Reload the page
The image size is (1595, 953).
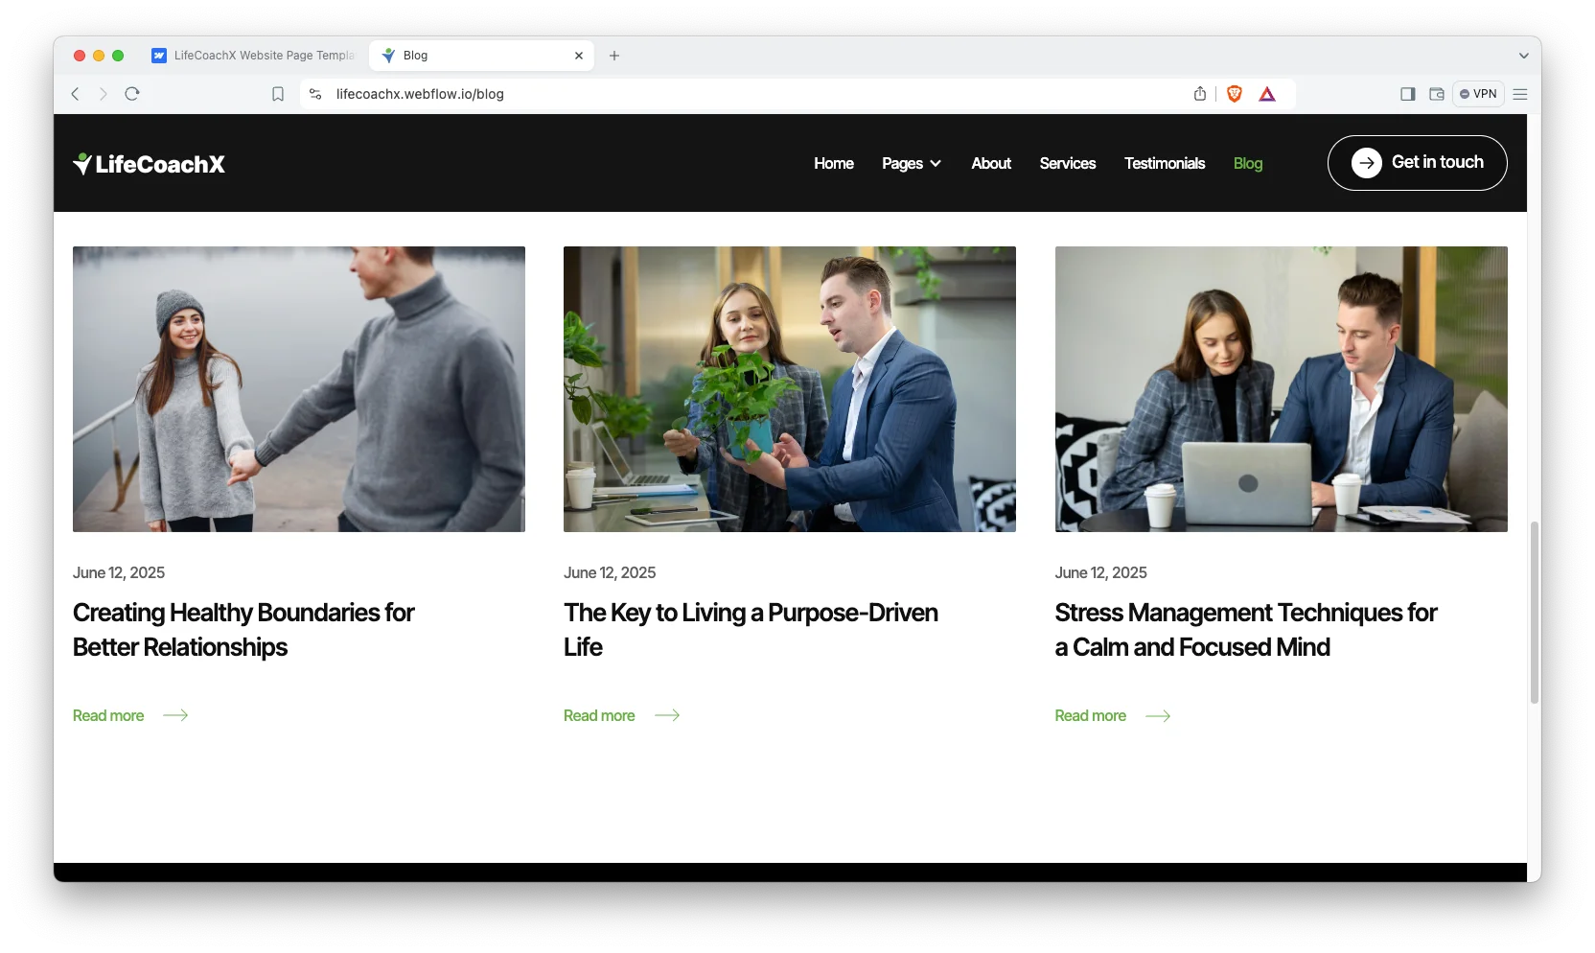(132, 94)
